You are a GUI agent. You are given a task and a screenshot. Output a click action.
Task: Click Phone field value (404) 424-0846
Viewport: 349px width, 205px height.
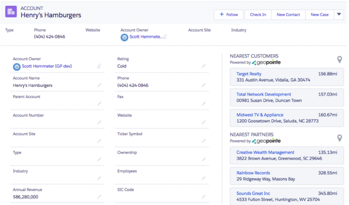pyautogui.click(x=133, y=85)
